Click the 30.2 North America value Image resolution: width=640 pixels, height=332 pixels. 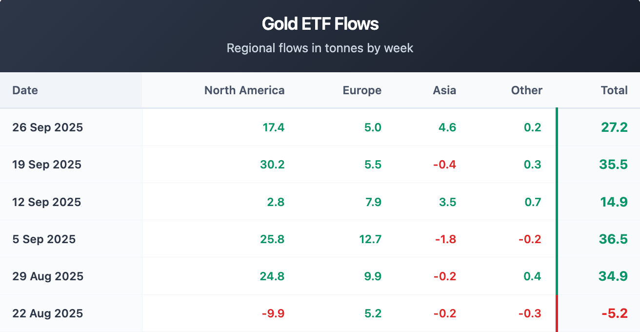click(x=274, y=165)
